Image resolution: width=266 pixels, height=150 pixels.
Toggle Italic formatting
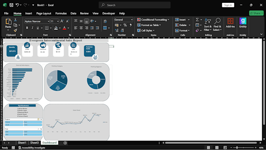pos(32,28)
